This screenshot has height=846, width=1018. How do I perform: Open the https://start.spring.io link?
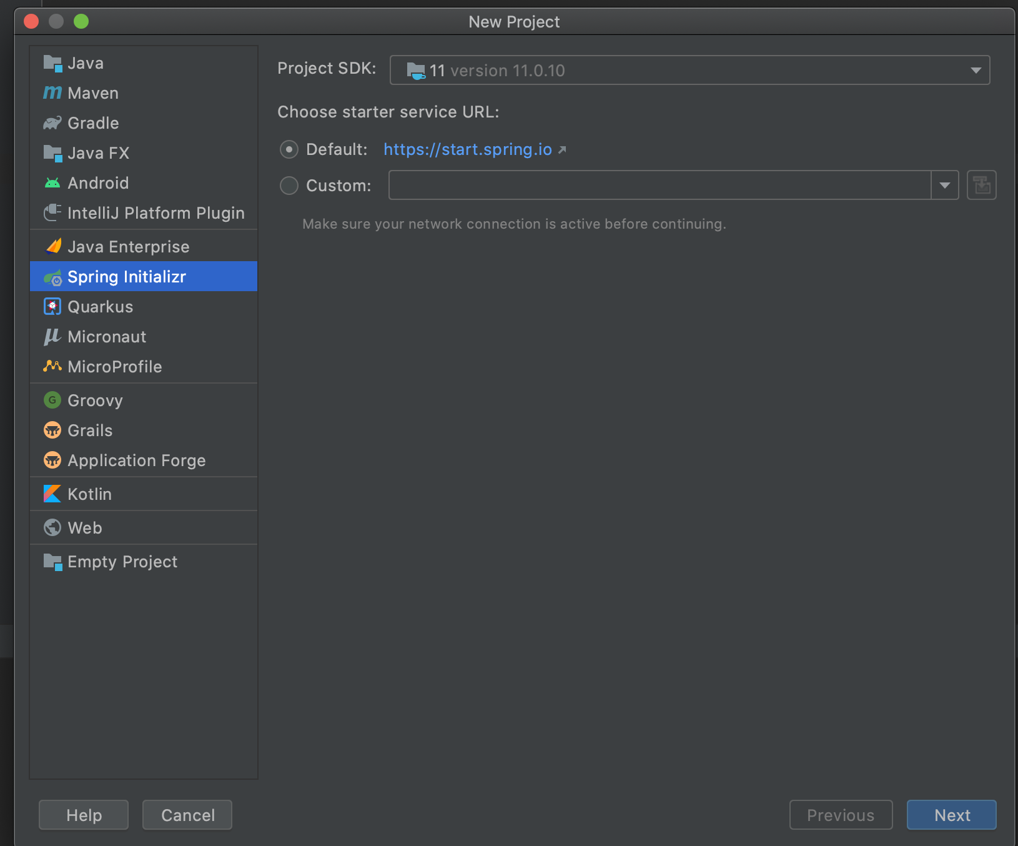coord(468,149)
